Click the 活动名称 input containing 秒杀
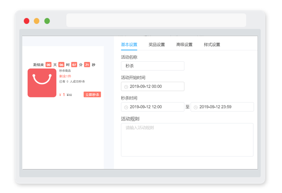 pyautogui.click(x=152, y=66)
